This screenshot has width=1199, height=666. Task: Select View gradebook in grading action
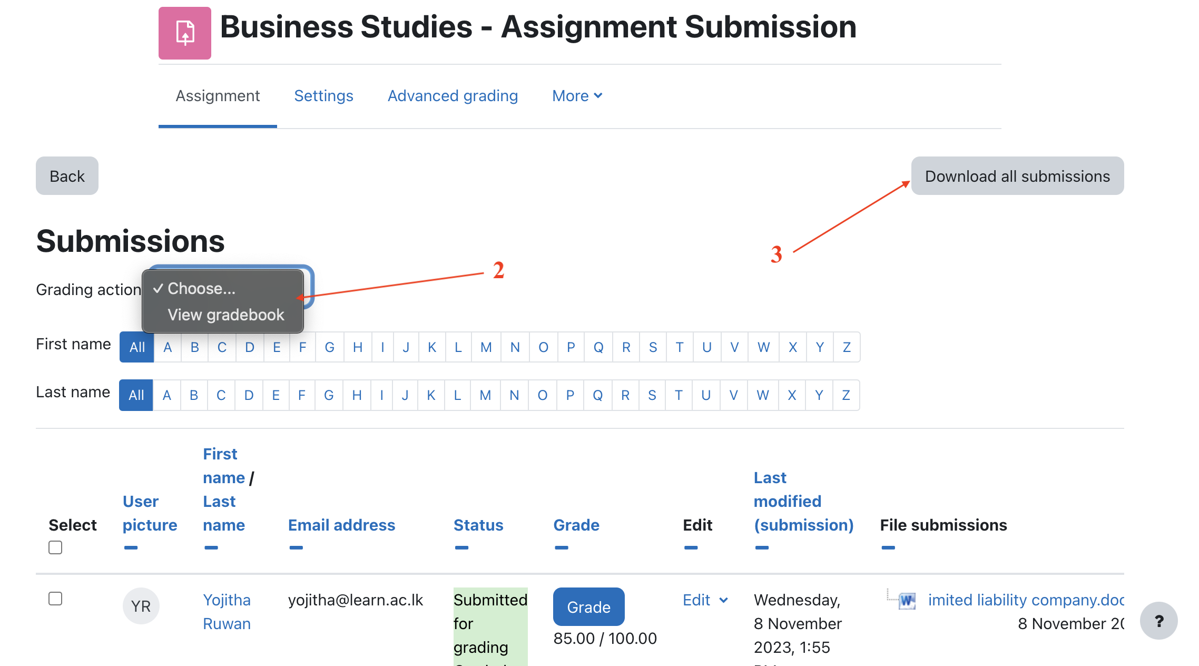[225, 315]
